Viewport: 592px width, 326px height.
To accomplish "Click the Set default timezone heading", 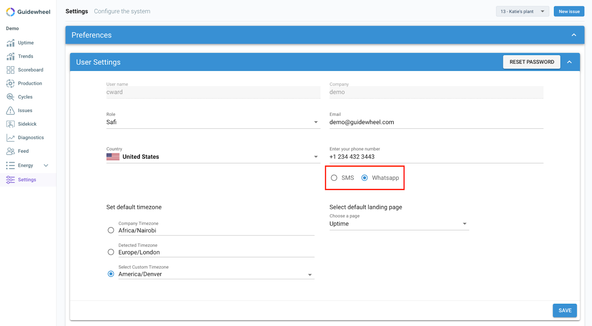I will coord(134,207).
